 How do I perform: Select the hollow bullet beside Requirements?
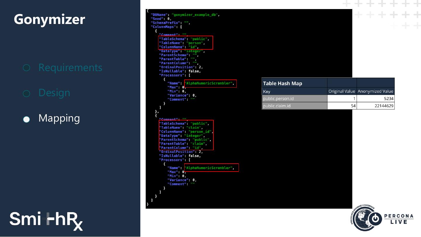pyautogui.click(x=26, y=68)
